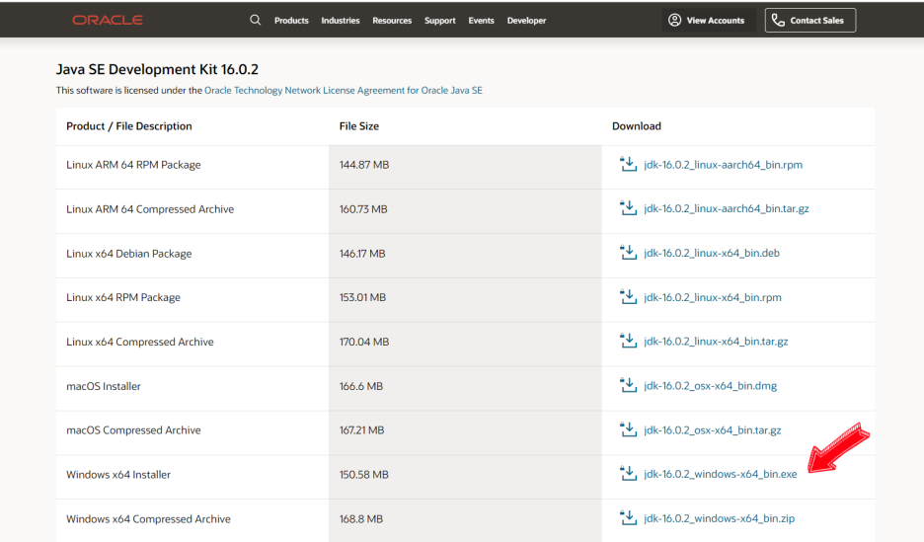Open search via magnifying glass icon
This screenshot has height=542, width=924.
point(256,20)
